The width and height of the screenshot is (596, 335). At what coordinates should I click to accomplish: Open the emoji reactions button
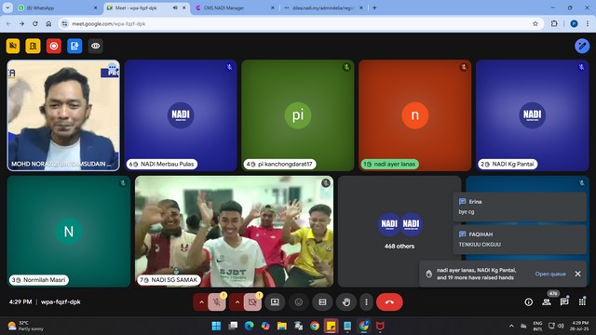[x=299, y=302]
